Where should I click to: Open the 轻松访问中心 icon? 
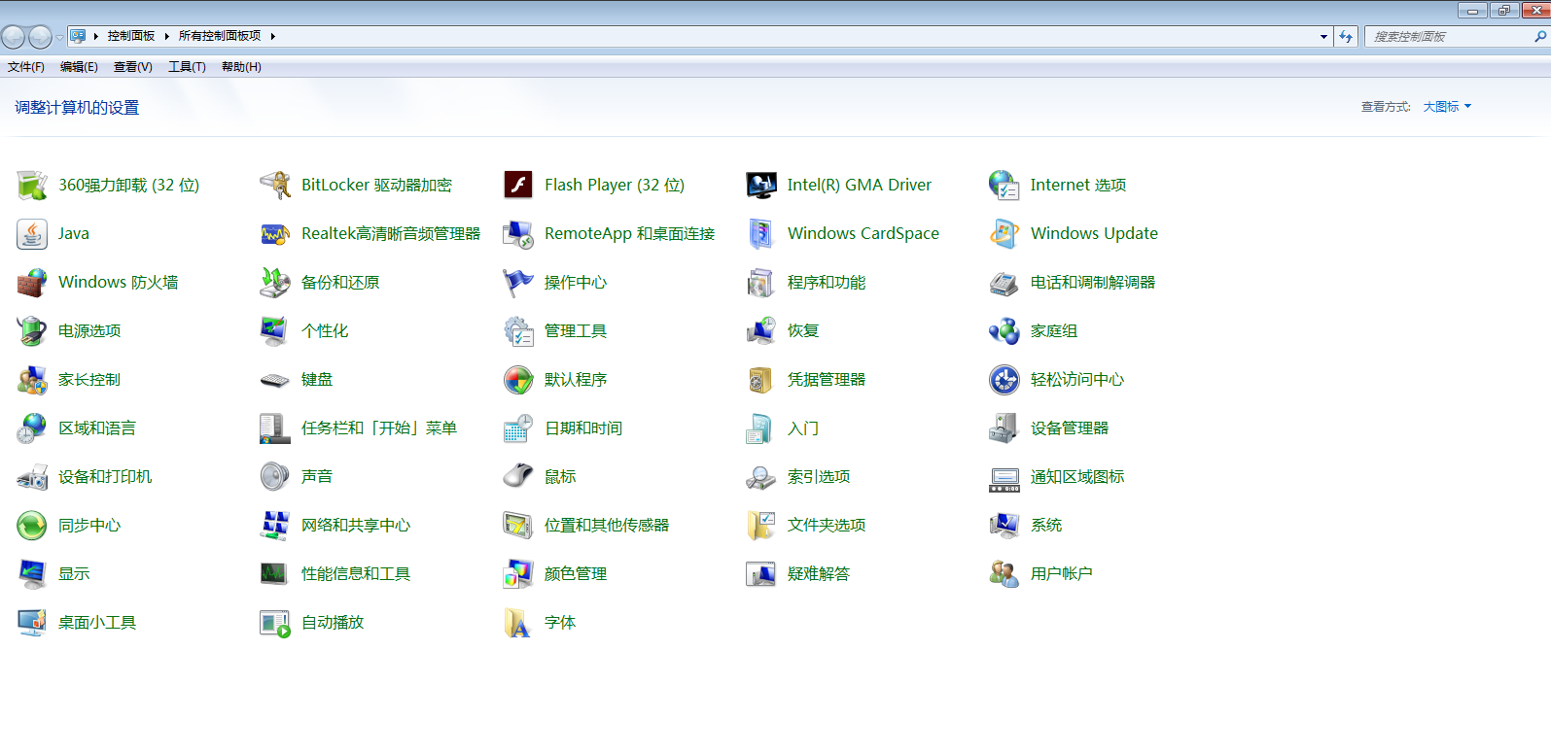(1005, 379)
